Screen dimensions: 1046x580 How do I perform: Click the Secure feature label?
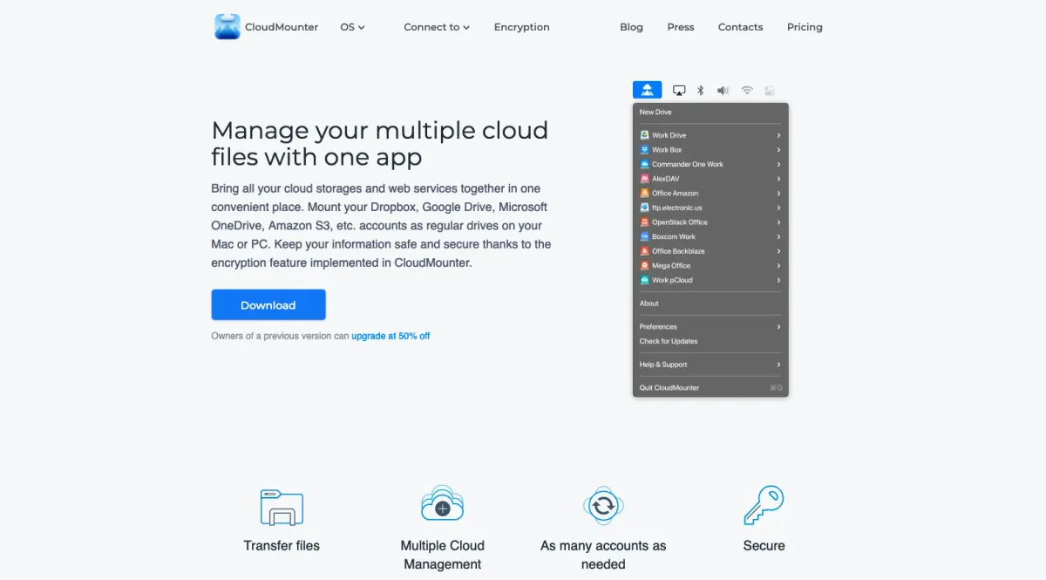pos(764,546)
